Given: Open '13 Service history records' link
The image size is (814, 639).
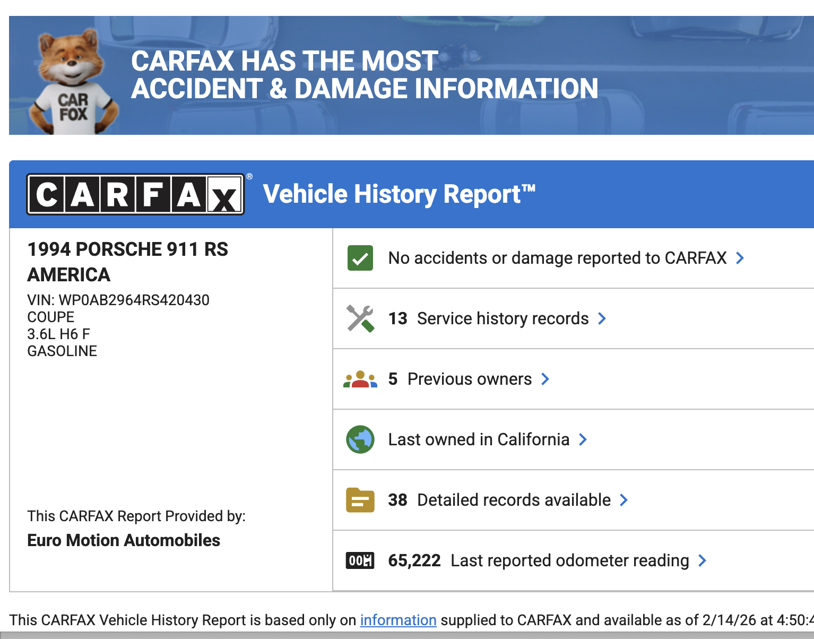Looking at the screenshot, I should click(488, 318).
